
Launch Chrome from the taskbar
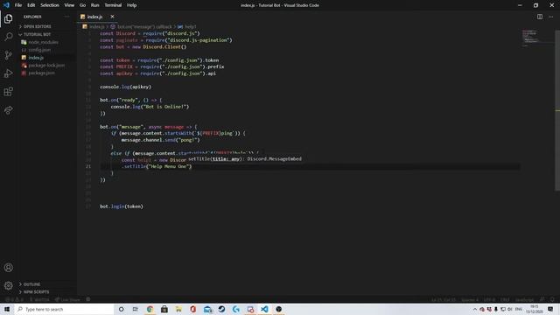[150, 309]
